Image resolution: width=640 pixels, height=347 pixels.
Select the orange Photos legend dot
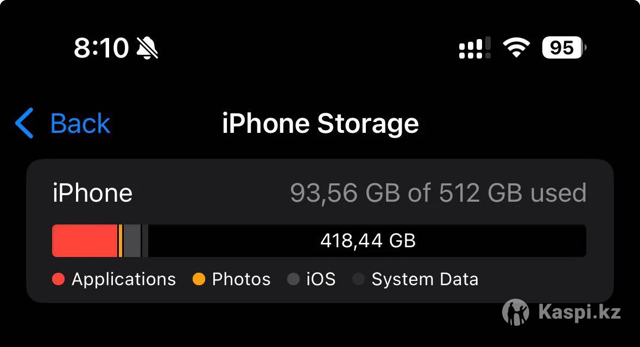pos(199,279)
